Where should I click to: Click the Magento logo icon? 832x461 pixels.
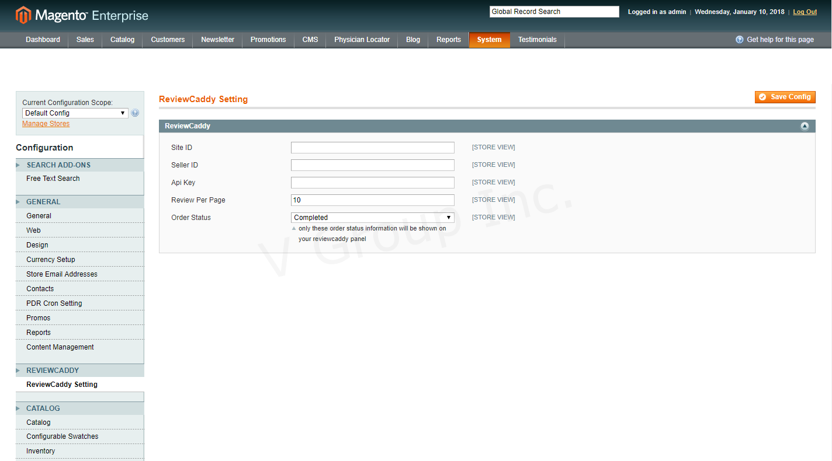pyautogui.click(x=23, y=15)
